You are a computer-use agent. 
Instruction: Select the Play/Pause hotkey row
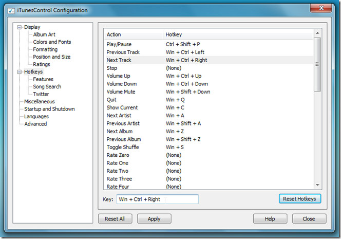pos(209,44)
